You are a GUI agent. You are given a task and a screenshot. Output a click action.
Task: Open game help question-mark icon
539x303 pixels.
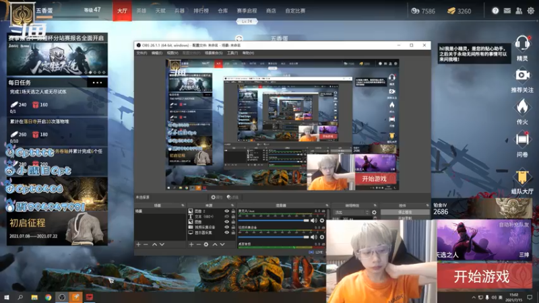495,11
